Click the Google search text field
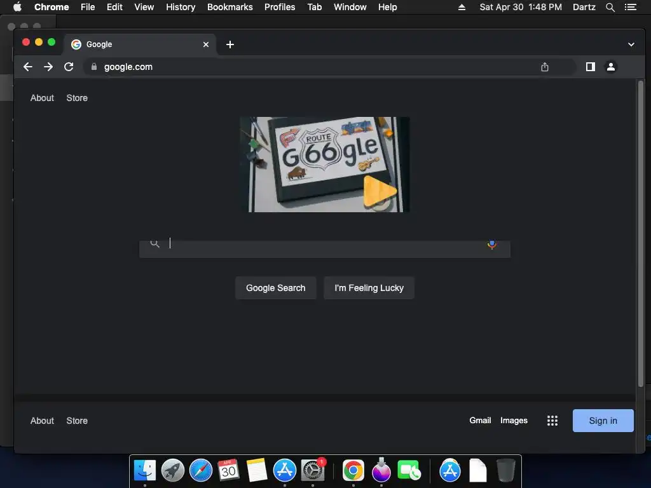The image size is (651, 488). [325, 248]
